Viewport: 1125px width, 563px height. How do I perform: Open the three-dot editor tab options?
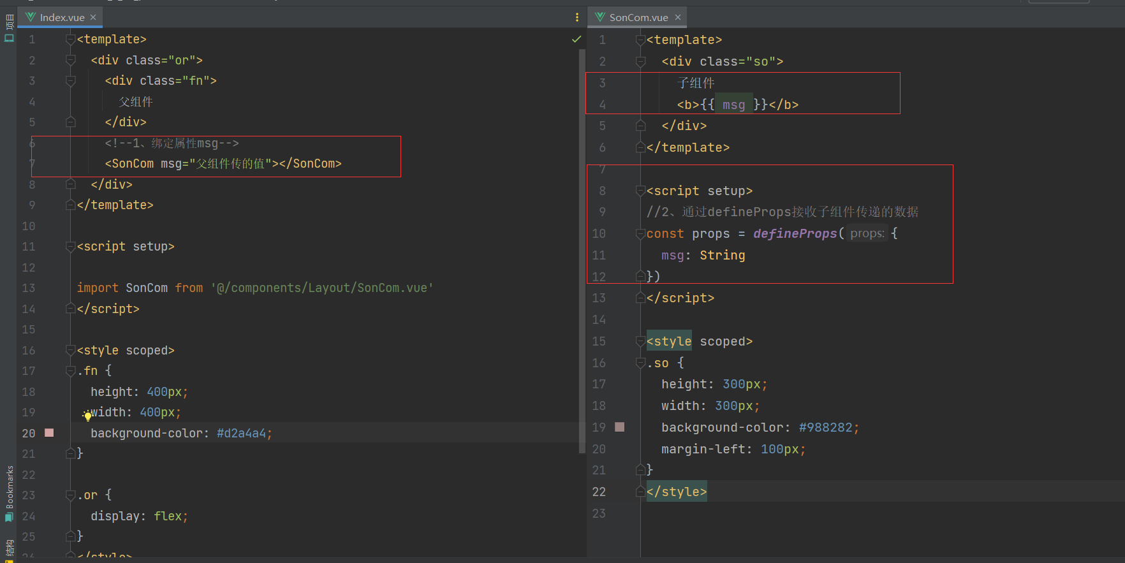[577, 17]
